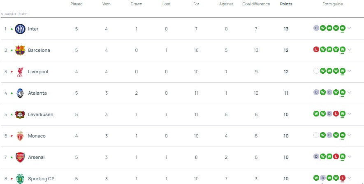
Task: Click the Inter club crest
Action: [20, 29]
